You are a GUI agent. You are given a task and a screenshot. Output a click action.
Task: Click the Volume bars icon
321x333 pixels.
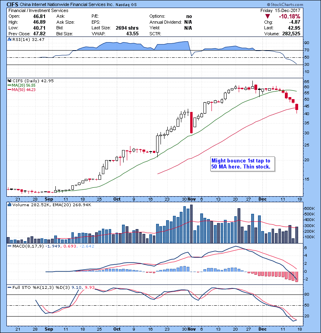pos(9,205)
